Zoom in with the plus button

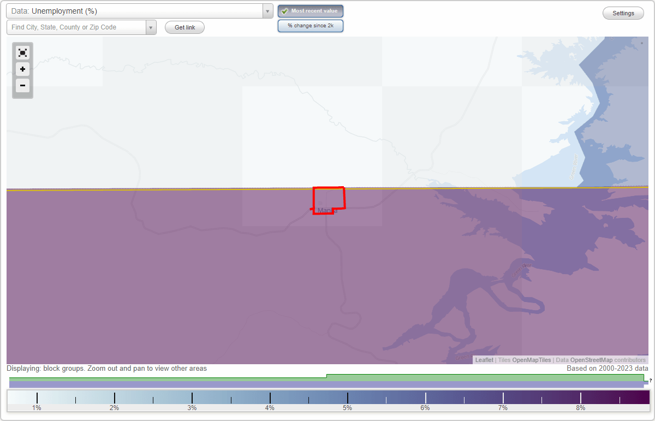[x=22, y=69]
